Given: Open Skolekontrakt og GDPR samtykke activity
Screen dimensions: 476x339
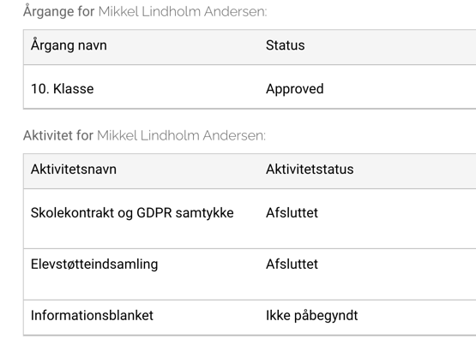Looking at the screenshot, I should click(132, 213).
